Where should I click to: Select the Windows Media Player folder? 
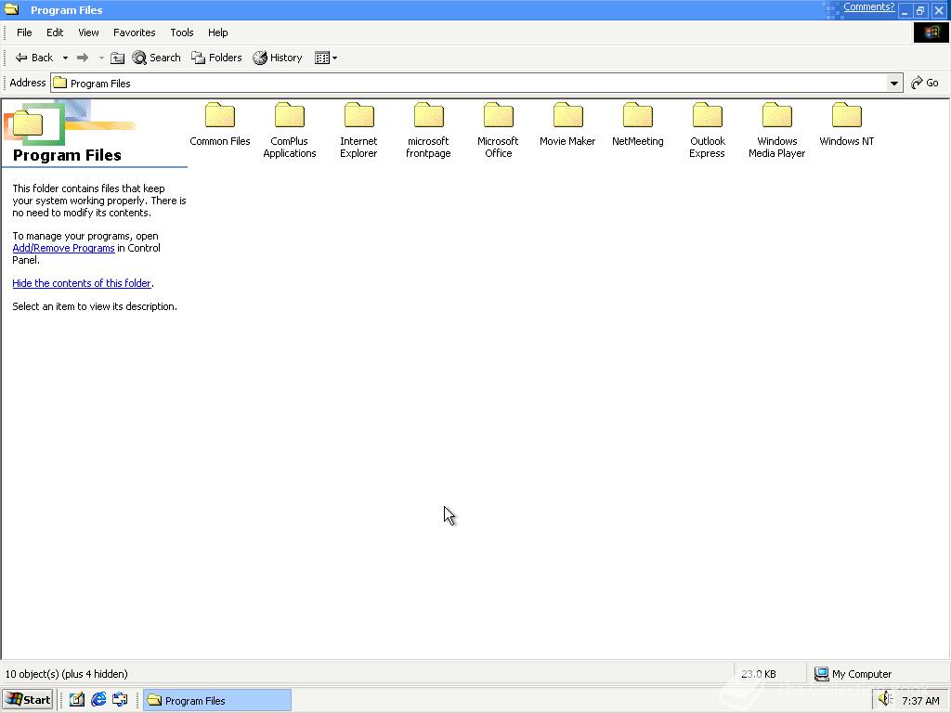[x=777, y=130]
